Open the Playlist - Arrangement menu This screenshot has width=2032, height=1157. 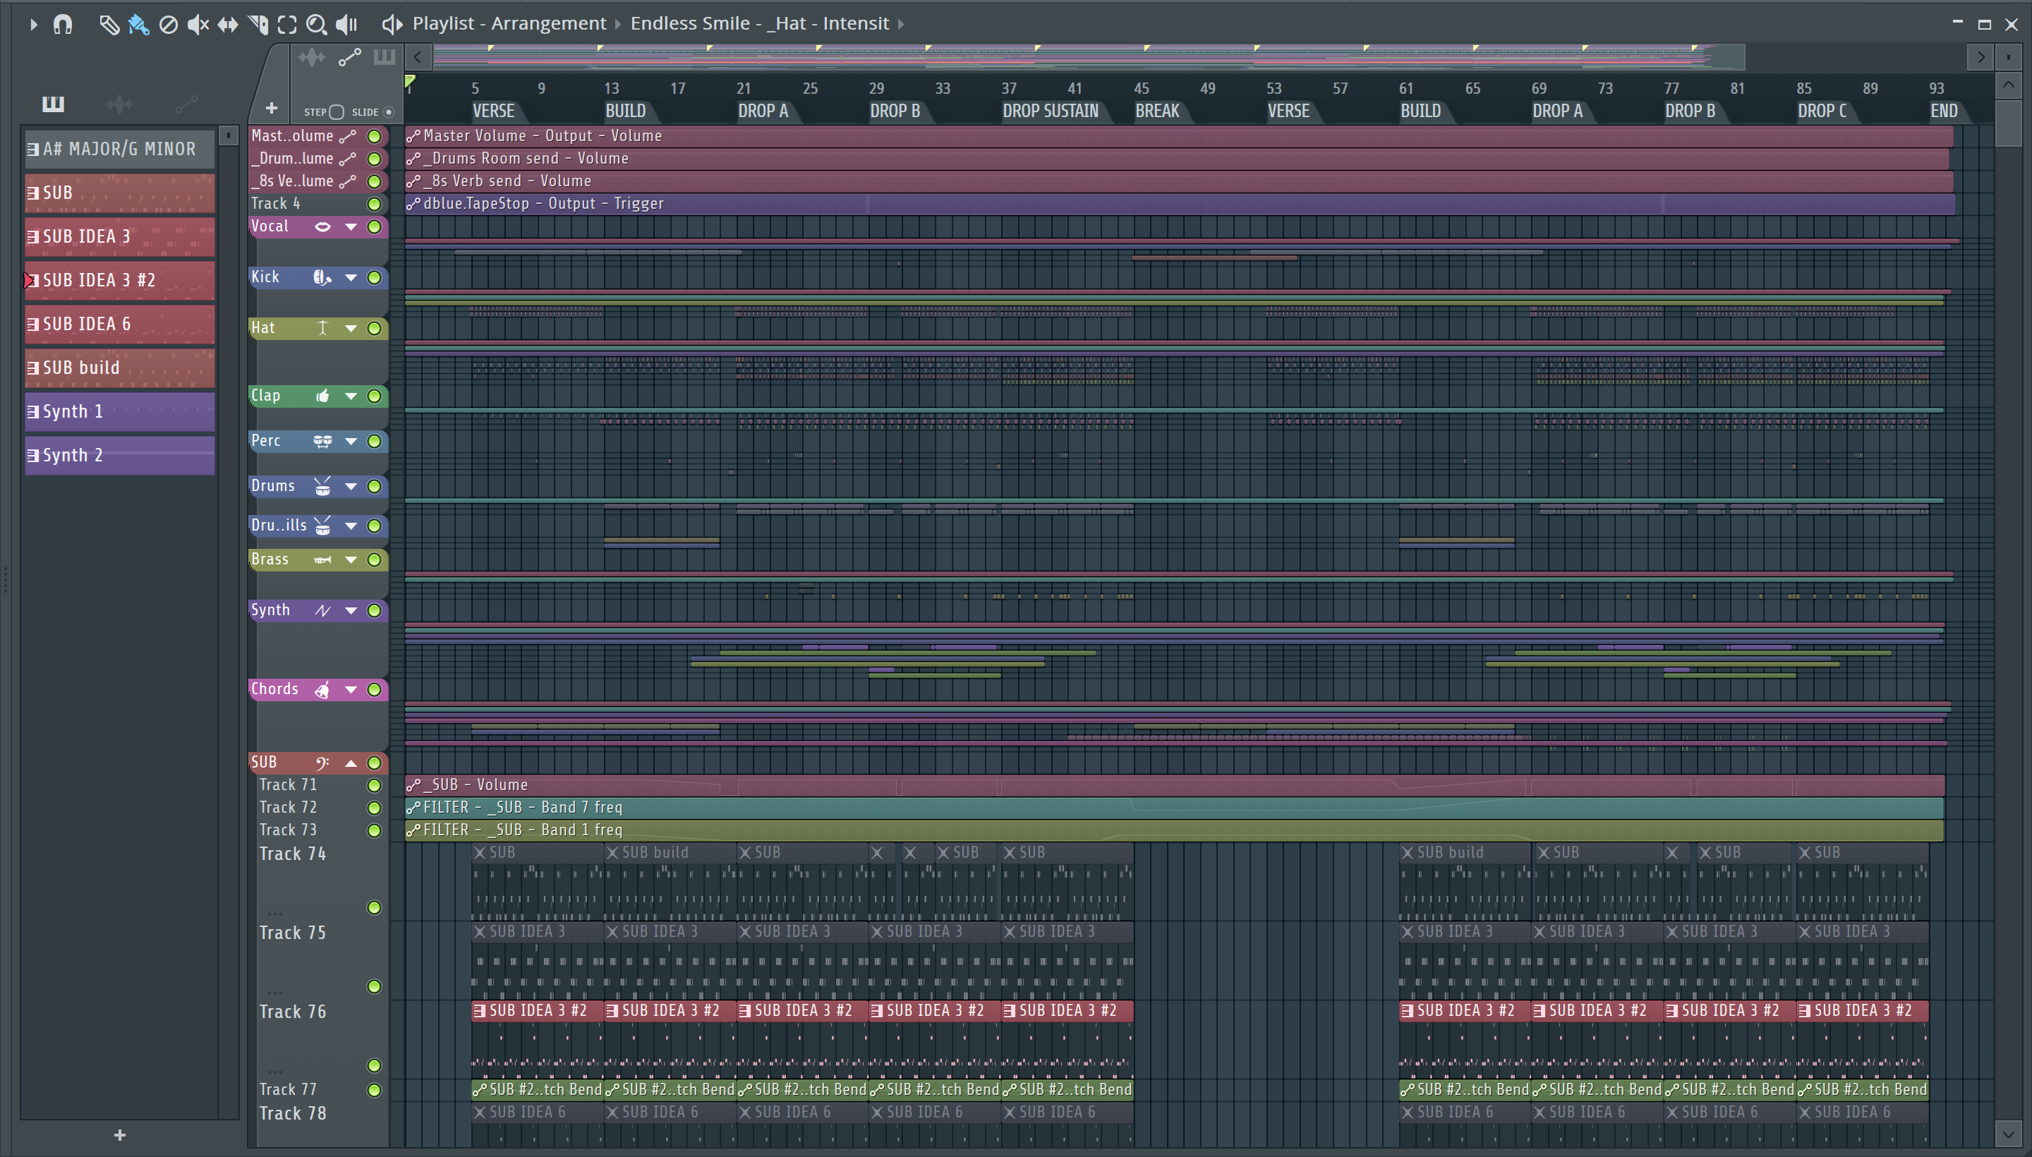click(x=509, y=24)
